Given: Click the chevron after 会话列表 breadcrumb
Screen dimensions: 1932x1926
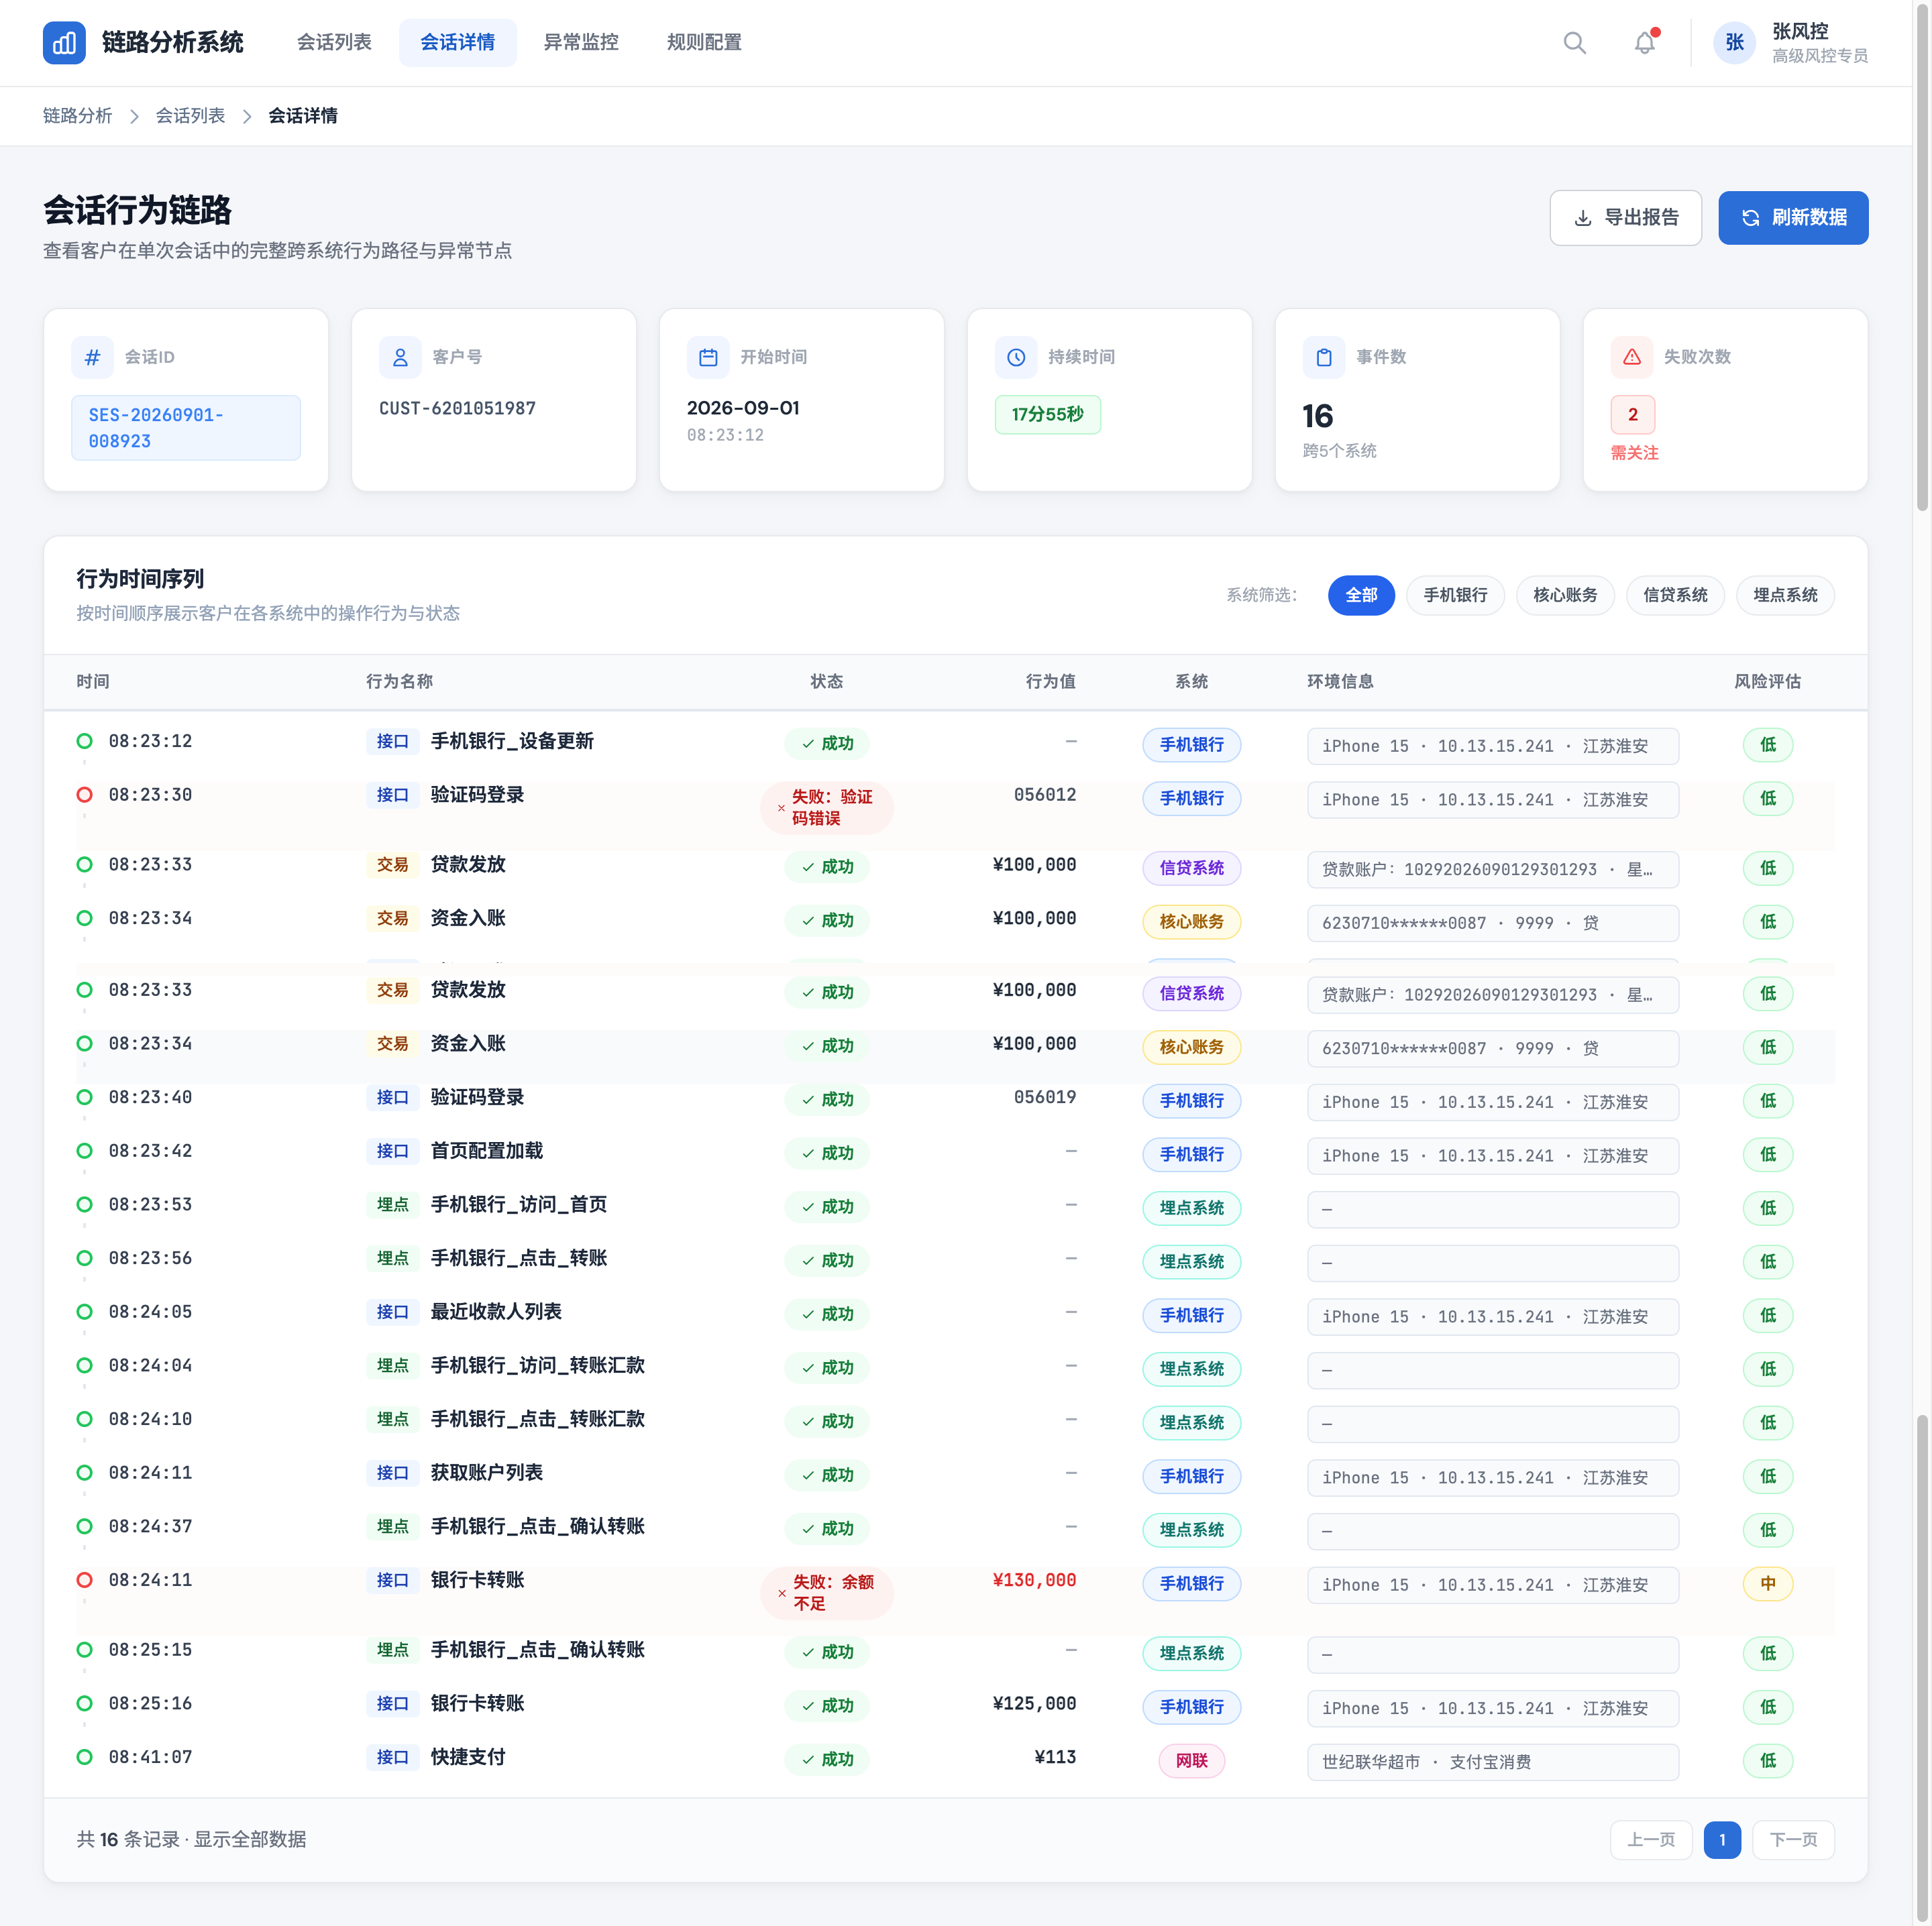Looking at the screenshot, I should (x=247, y=116).
